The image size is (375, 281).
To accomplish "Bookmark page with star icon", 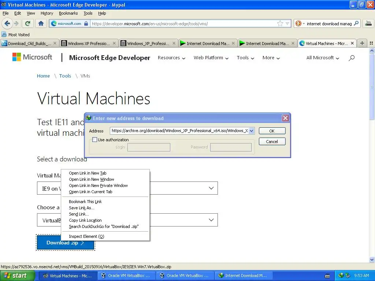I will click(x=280, y=23).
